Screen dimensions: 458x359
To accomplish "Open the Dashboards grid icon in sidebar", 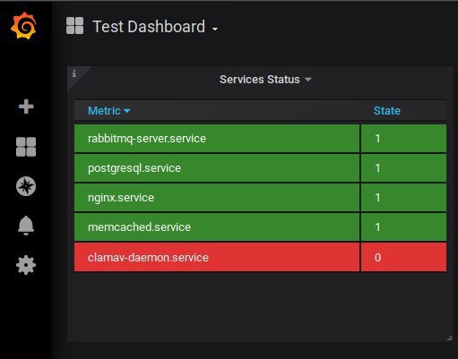I will 26,147.
